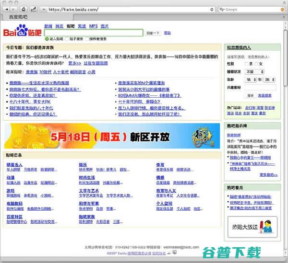The height and width of the screenshot is (263, 288).
Task: Open the minimum age dropdown showing 18
Action: 251,80
